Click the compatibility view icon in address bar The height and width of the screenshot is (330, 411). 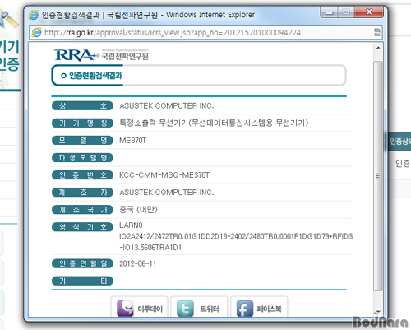[x=377, y=32]
